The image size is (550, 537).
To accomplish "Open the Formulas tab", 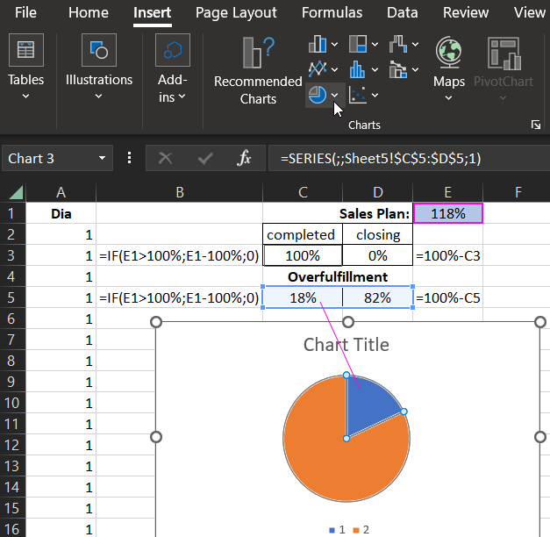I will 332,13.
